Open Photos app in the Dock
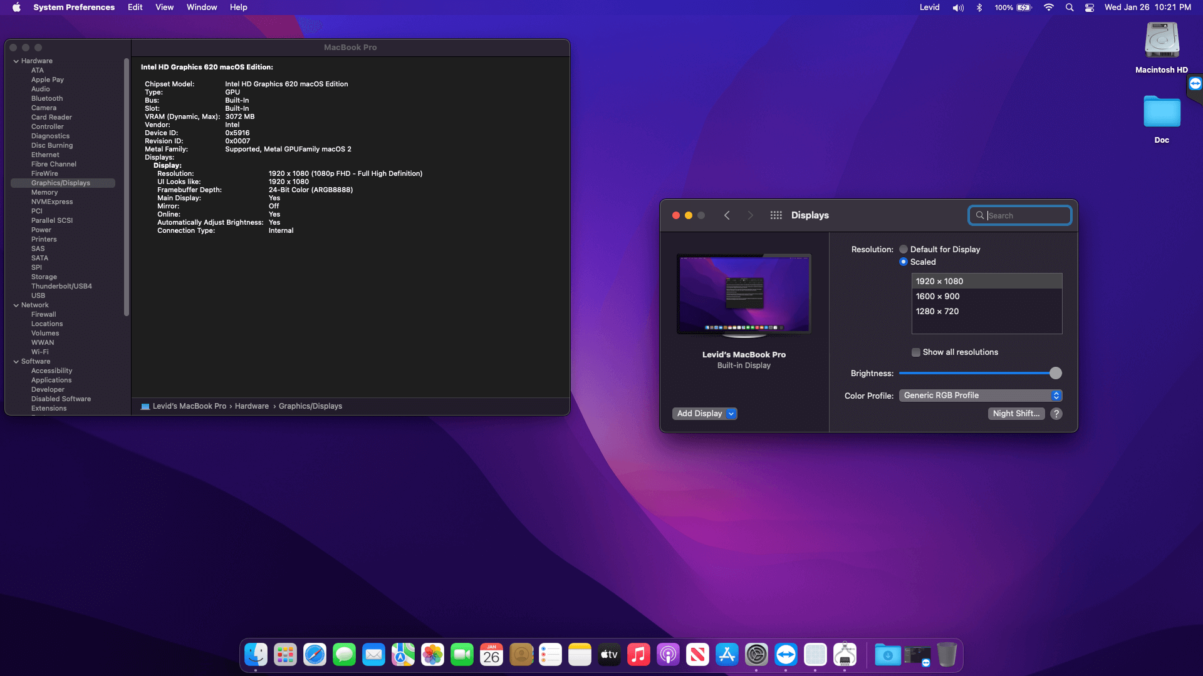1203x676 pixels. pyautogui.click(x=432, y=655)
